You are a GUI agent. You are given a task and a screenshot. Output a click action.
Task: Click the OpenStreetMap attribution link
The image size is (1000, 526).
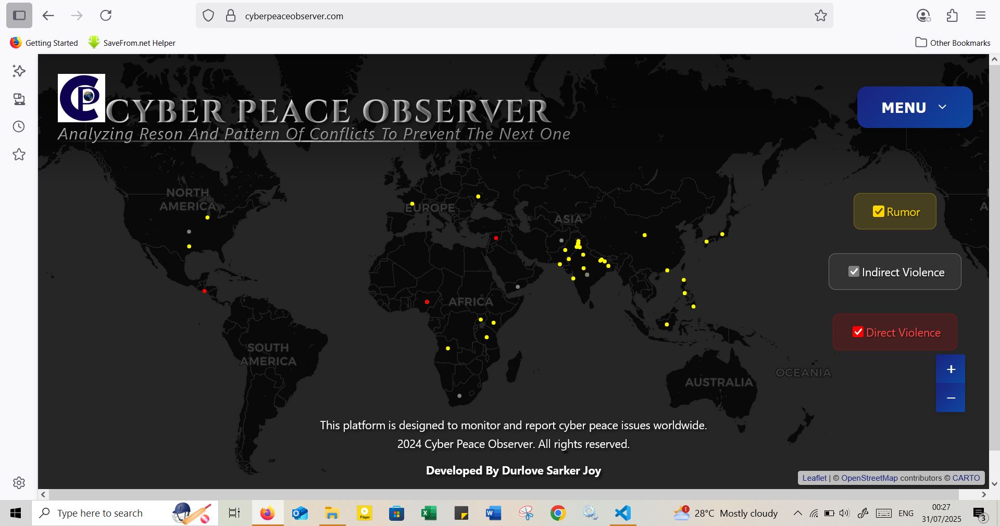869,478
